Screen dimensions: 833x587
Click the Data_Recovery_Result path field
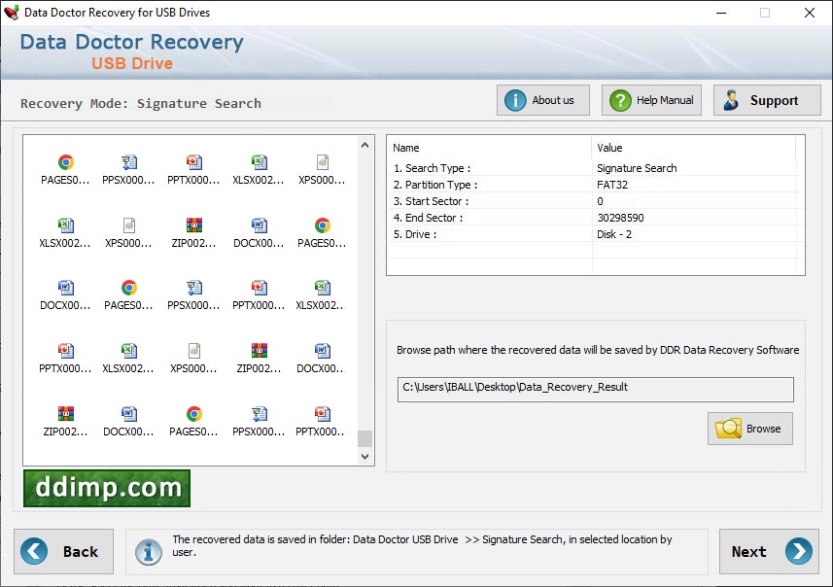[595, 389]
